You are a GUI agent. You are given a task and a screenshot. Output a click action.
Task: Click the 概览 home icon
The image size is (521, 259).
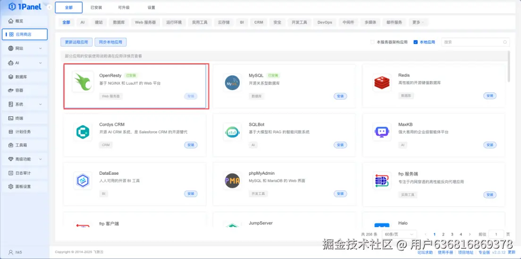click(x=11, y=21)
